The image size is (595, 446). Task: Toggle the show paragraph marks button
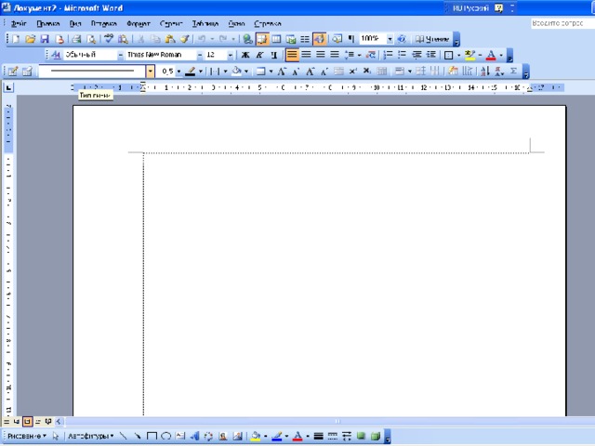click(x=351, y=39)
